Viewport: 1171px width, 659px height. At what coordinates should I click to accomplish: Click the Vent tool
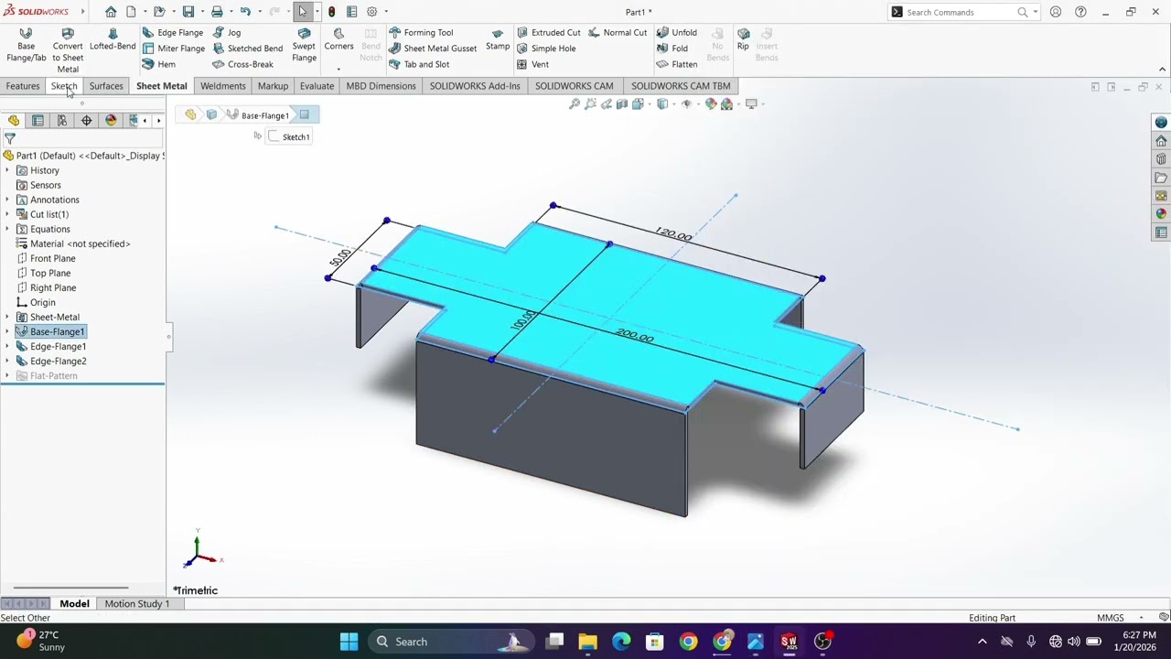[x=532, y=64]
